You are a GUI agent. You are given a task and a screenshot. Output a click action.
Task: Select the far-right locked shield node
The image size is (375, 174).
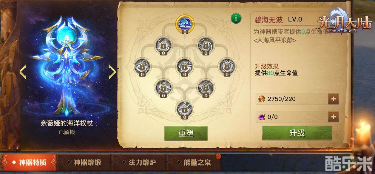227,66
